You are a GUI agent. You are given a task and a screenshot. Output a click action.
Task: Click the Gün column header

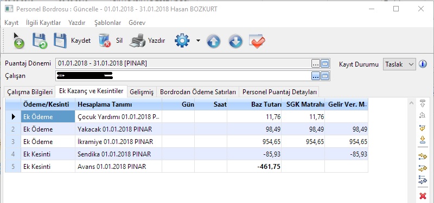[x=178, y=104]
